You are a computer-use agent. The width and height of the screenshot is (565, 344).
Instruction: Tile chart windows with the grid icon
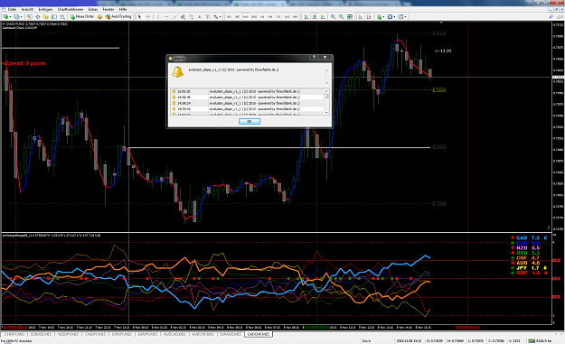coord(350,16)
